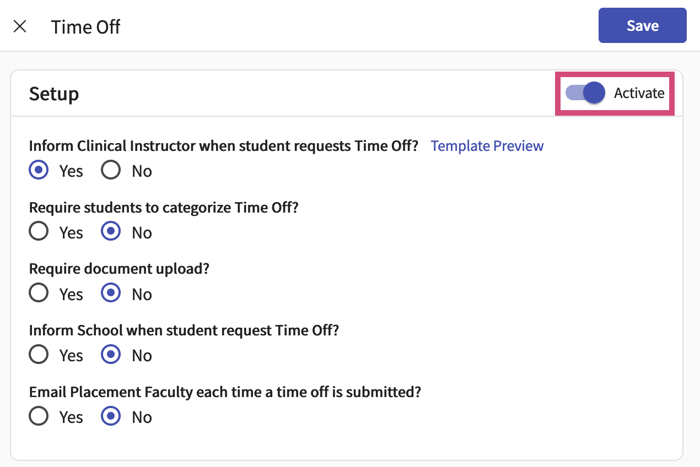The image size is (700, 467).
Task: Select Yes for Inform Clinical Instructor
Action: click(x=39, y=171)
